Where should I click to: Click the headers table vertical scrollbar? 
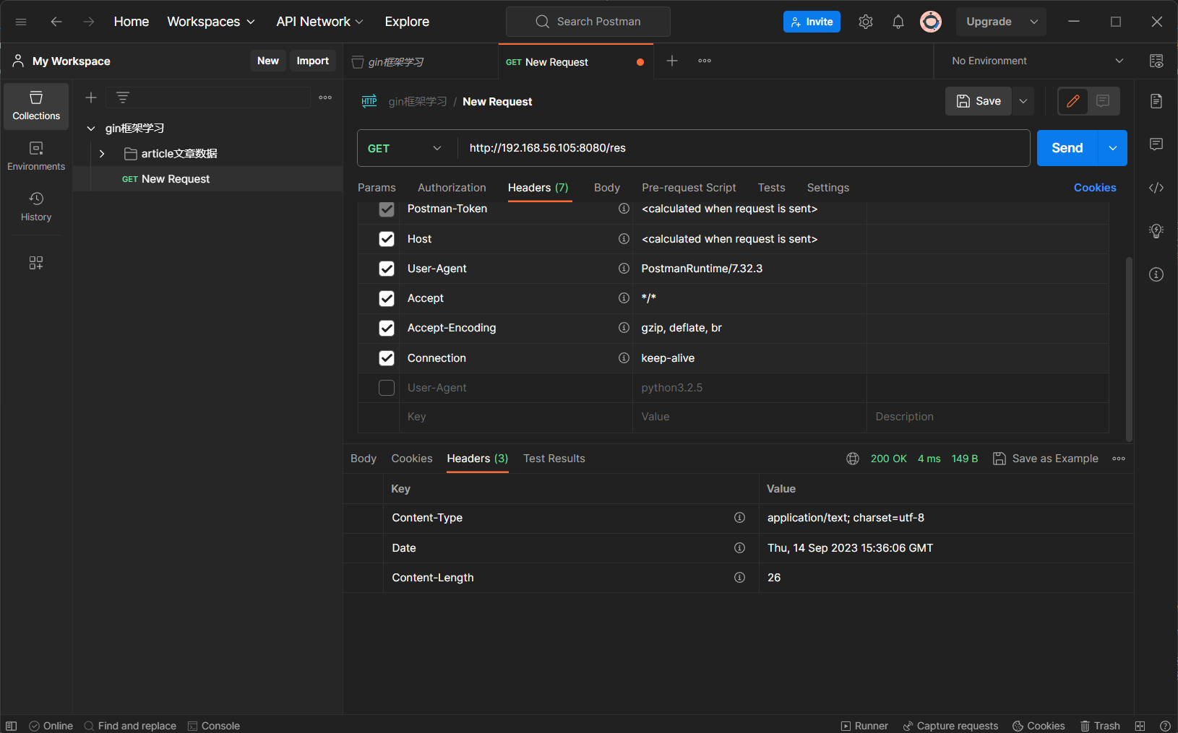coord(1129,349)
